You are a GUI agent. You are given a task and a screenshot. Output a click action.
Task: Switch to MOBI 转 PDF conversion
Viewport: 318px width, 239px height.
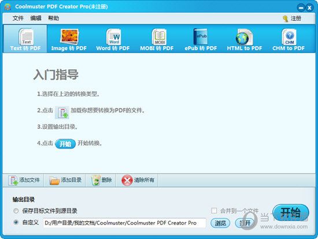coord(157,39)
